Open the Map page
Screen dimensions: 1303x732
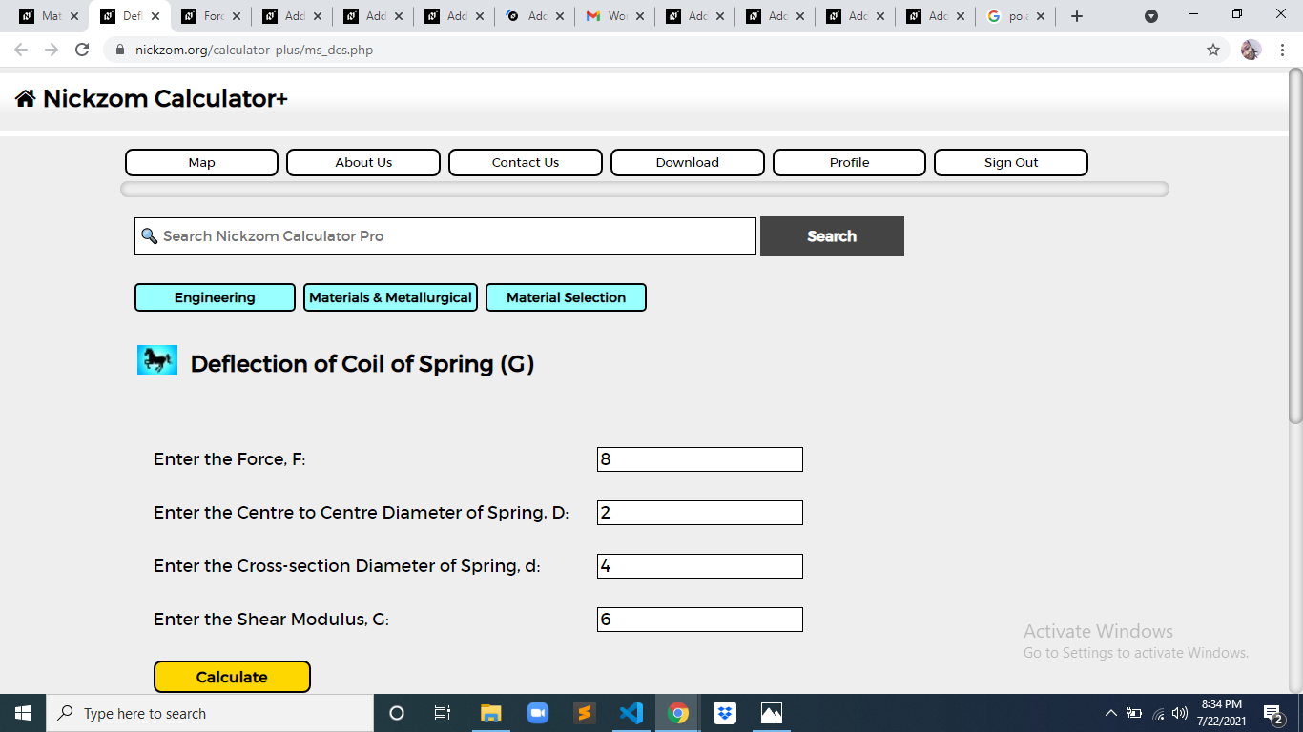coord(201,162)
